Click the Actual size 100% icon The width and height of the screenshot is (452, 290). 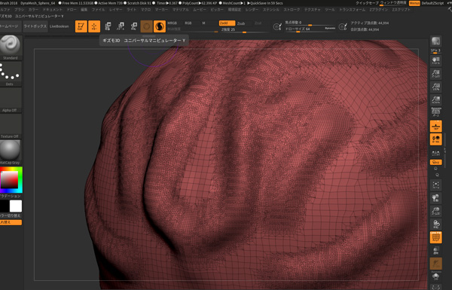[x=436, y=87]
